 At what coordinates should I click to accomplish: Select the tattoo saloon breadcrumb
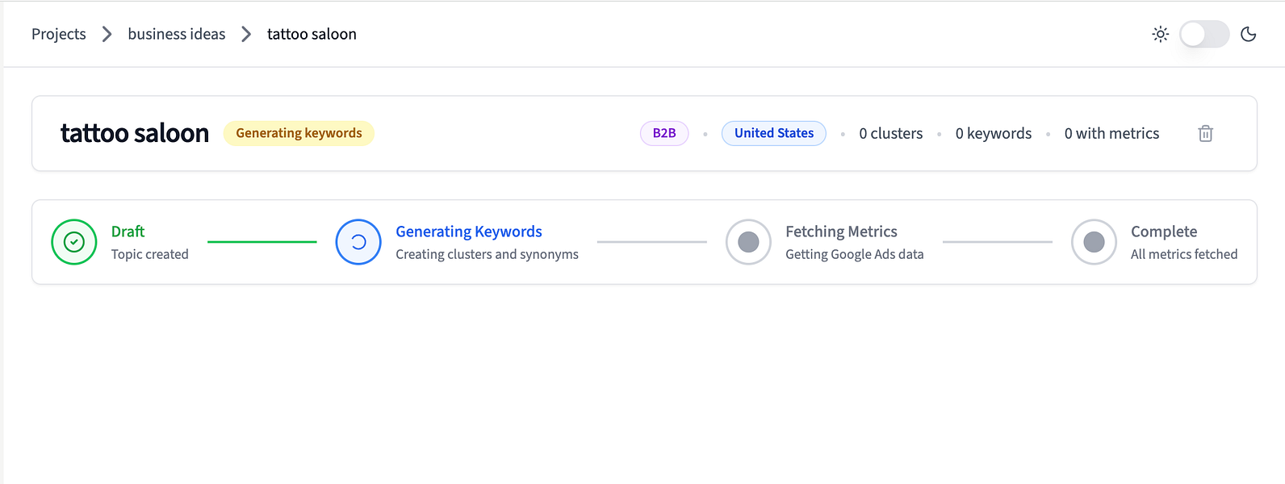pos(312,34)
